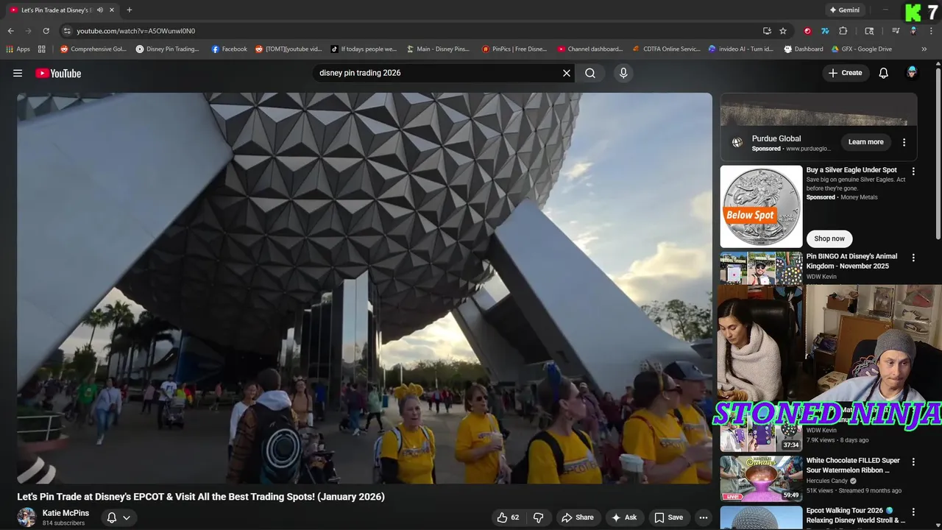This screenshot has height=530, width=942.
Task: Open options for Pin BINGO video
Action: point(913,258)
